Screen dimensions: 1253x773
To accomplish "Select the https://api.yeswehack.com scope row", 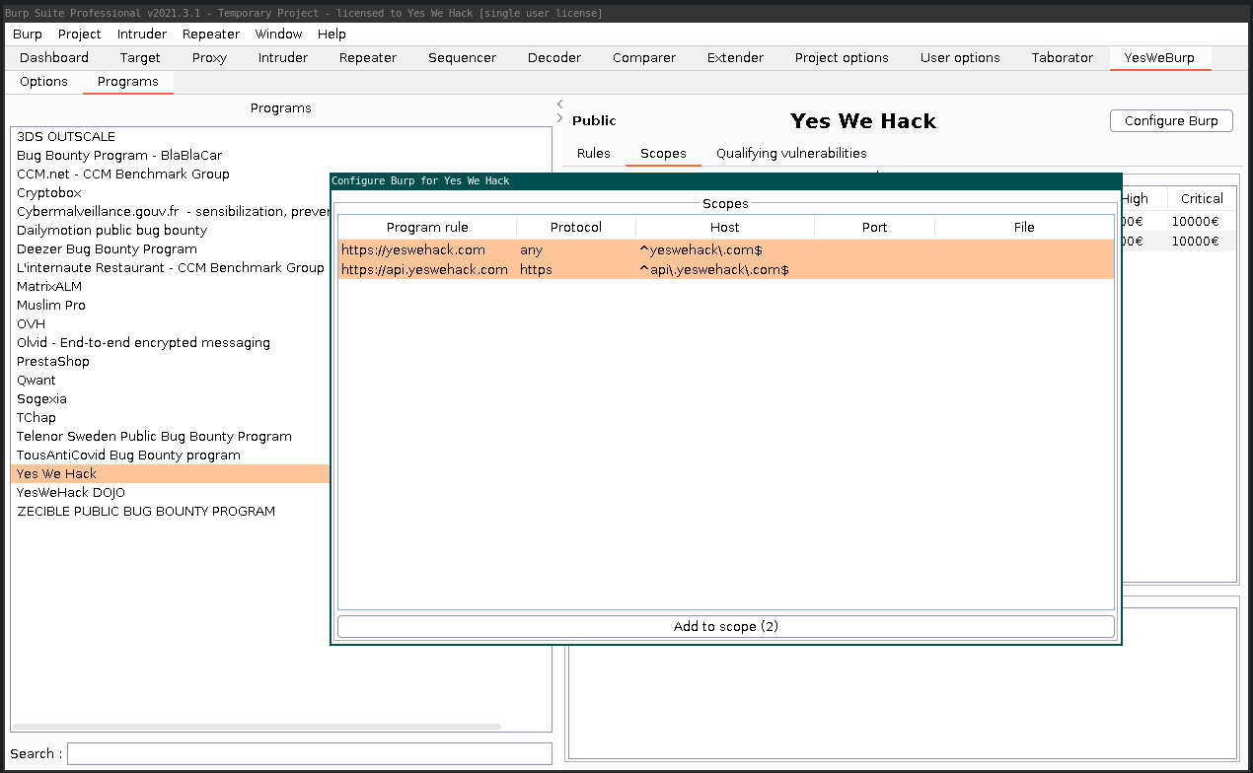I will (726, 269).
